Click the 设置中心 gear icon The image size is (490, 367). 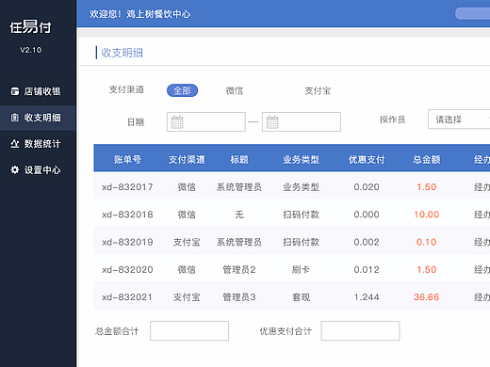point(15,170)
